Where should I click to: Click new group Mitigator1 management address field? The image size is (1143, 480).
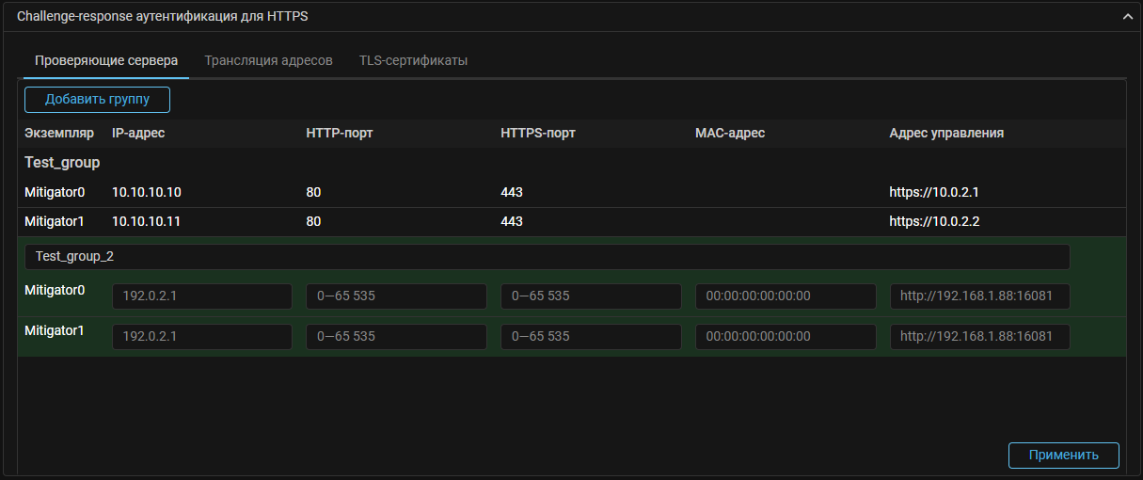coord(979,337)
